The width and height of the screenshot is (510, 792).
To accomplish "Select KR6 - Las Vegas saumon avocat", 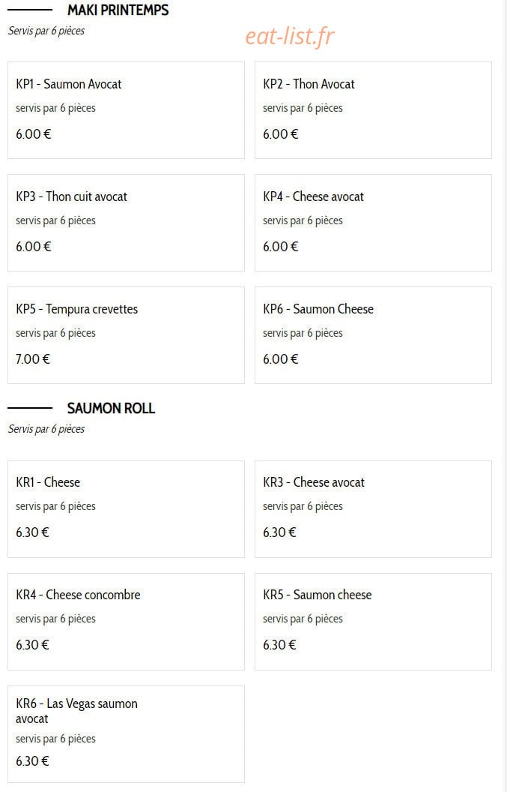I will click(x=126, y=734).
